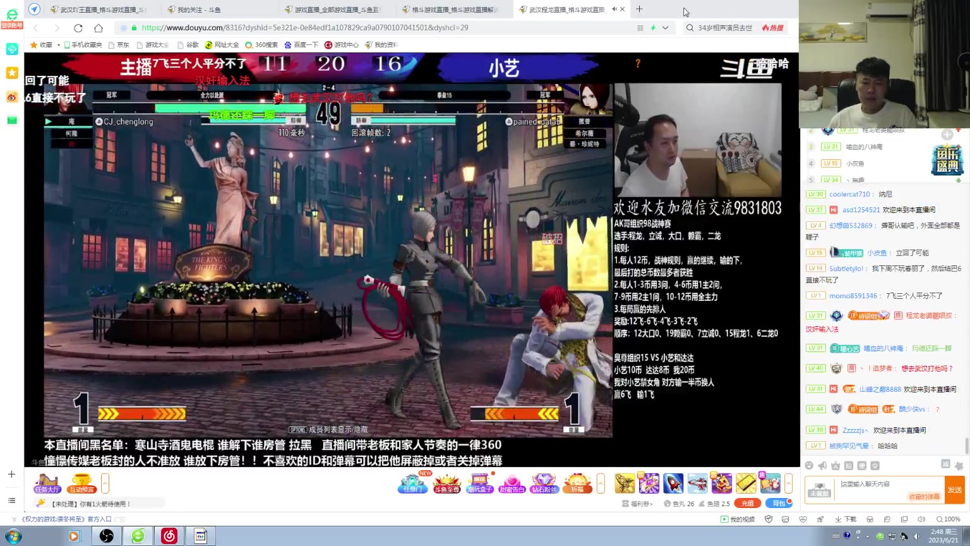Open the Weibo sidebar icon
Screen dimensions: 970x546
click(12, 97)
